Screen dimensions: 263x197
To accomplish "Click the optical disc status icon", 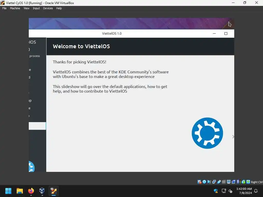I will 204,182.
